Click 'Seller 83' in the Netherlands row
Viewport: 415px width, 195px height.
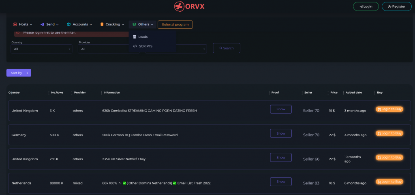pos(311,183)
